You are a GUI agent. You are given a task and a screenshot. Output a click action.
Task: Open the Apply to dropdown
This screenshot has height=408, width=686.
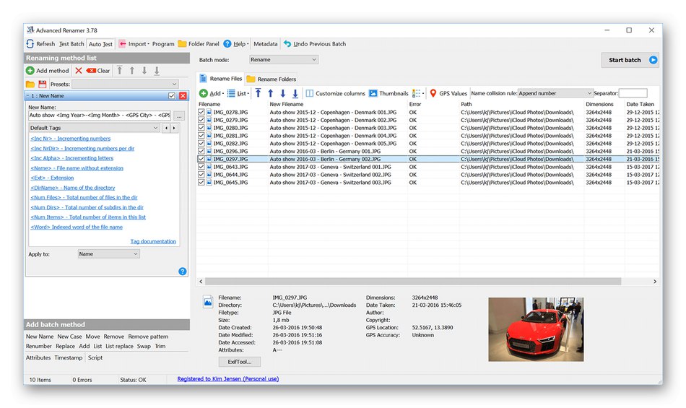coord(108,254)
